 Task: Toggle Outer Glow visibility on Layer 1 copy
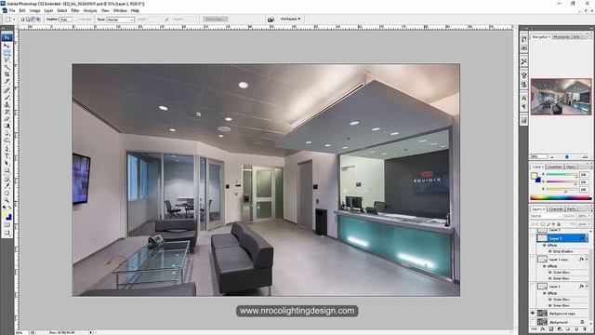coord(549,273)
